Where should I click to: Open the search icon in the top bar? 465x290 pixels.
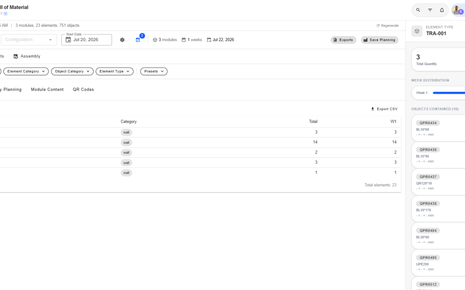click(x=418, y=10)
